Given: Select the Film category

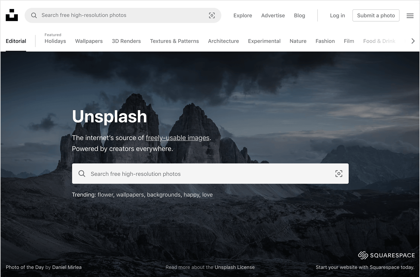Looking at the screenshot, I should click(x=349, y=41).
